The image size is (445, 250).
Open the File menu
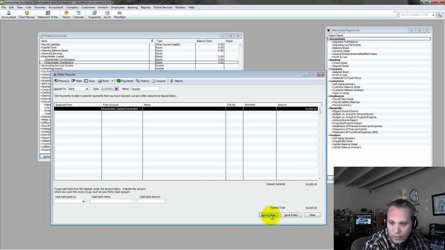(x=3, y=7)
